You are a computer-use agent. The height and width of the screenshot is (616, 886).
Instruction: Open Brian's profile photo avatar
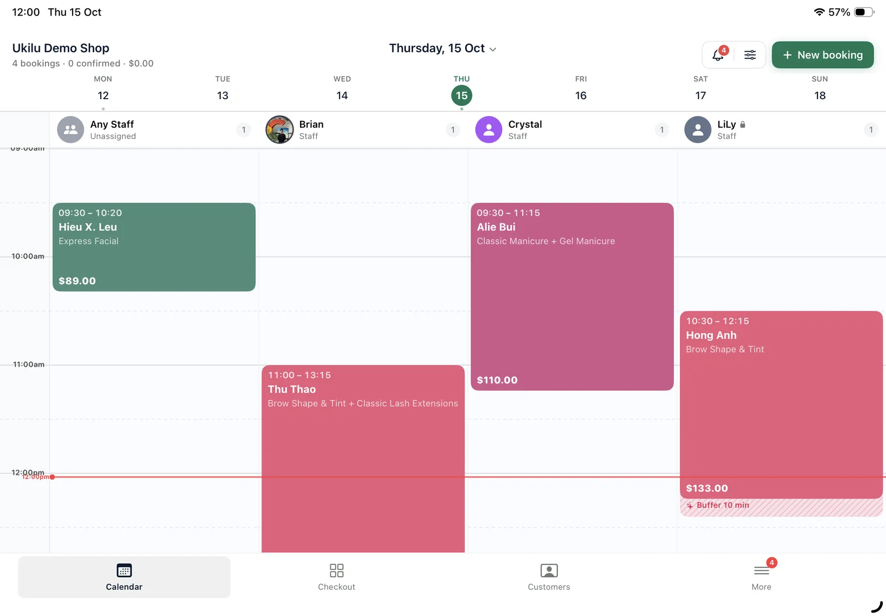280,130
